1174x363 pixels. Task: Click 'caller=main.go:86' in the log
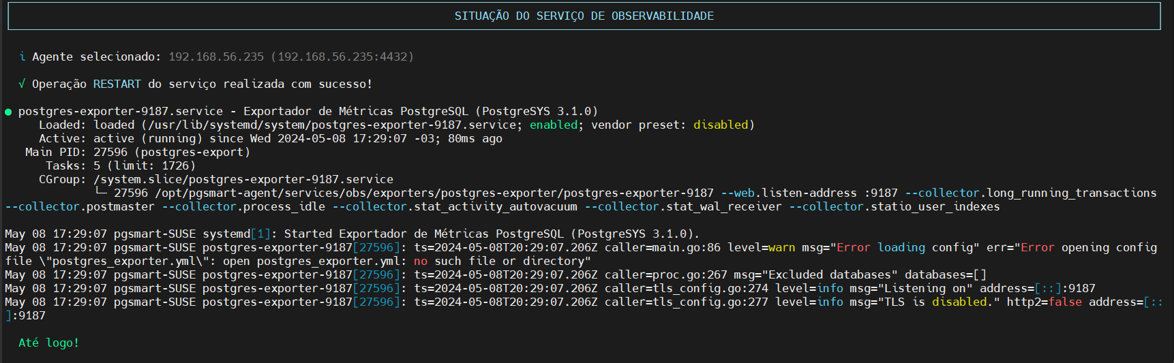click(663, 247)
